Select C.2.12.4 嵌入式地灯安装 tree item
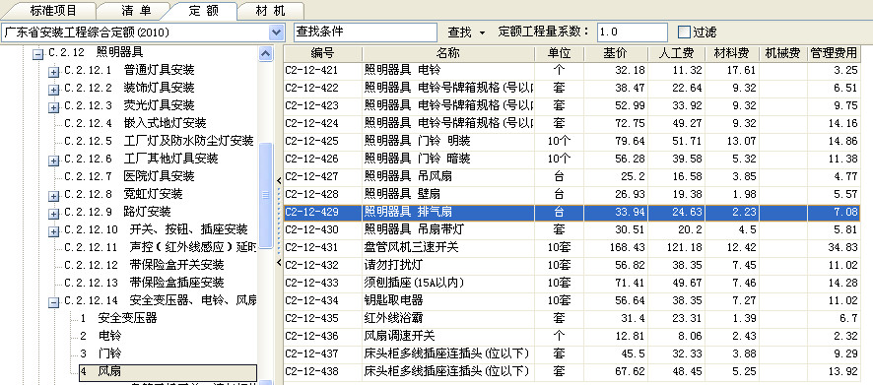Viewport: 873px width, 385px height. click(135, 123)
